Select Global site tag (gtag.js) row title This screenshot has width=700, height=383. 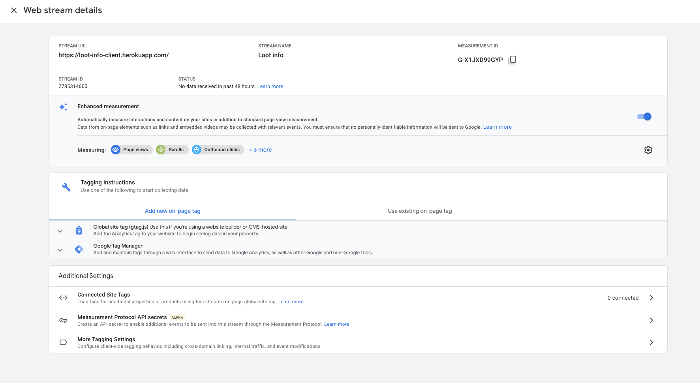(x=121, y=227)
